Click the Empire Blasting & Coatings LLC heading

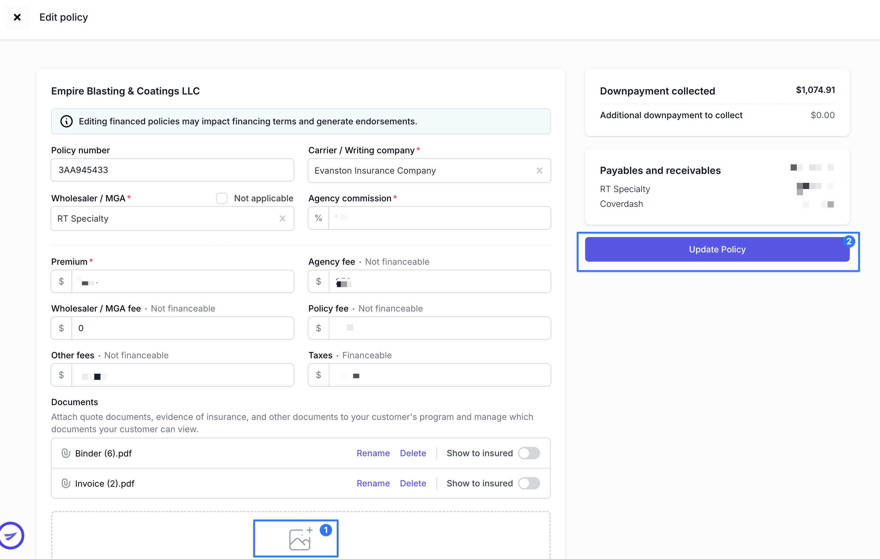coord(125,91)
